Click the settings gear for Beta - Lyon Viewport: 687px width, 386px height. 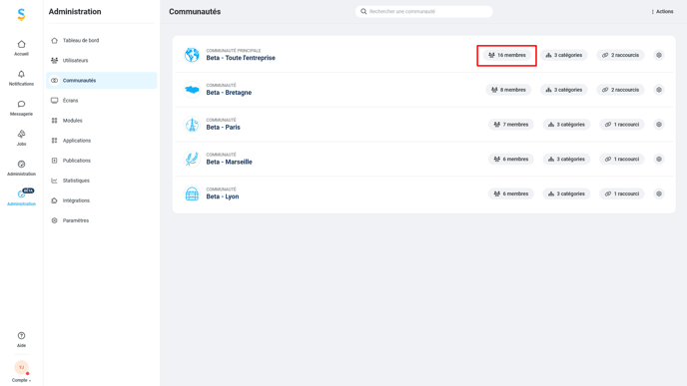(658, 193)
